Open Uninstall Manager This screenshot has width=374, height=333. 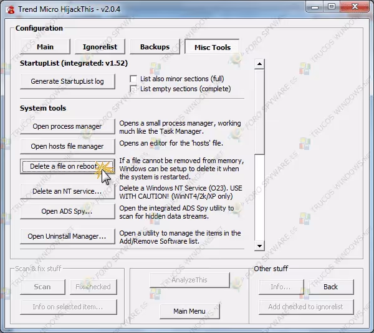pyautogui.click(x=67, y=236)
